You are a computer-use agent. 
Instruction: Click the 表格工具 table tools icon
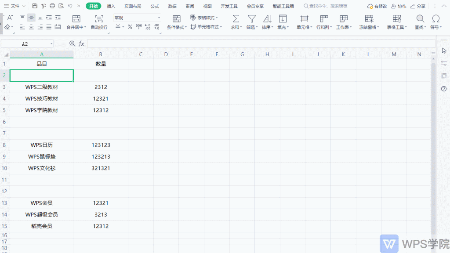coord(397,19)
